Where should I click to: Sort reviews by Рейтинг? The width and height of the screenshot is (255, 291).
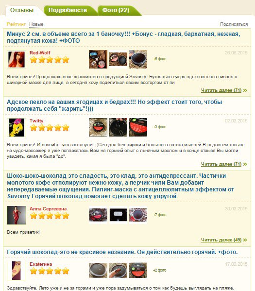(16, 24)
